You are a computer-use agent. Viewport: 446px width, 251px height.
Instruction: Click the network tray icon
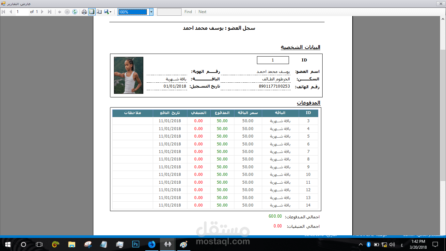click(x=384, y=244)
